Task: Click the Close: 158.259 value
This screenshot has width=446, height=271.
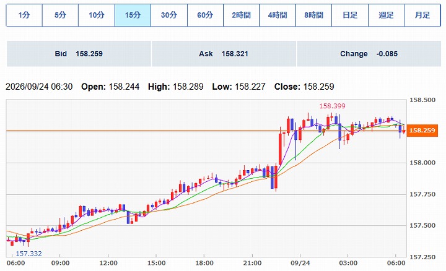Action: click(x=304, y=87)
